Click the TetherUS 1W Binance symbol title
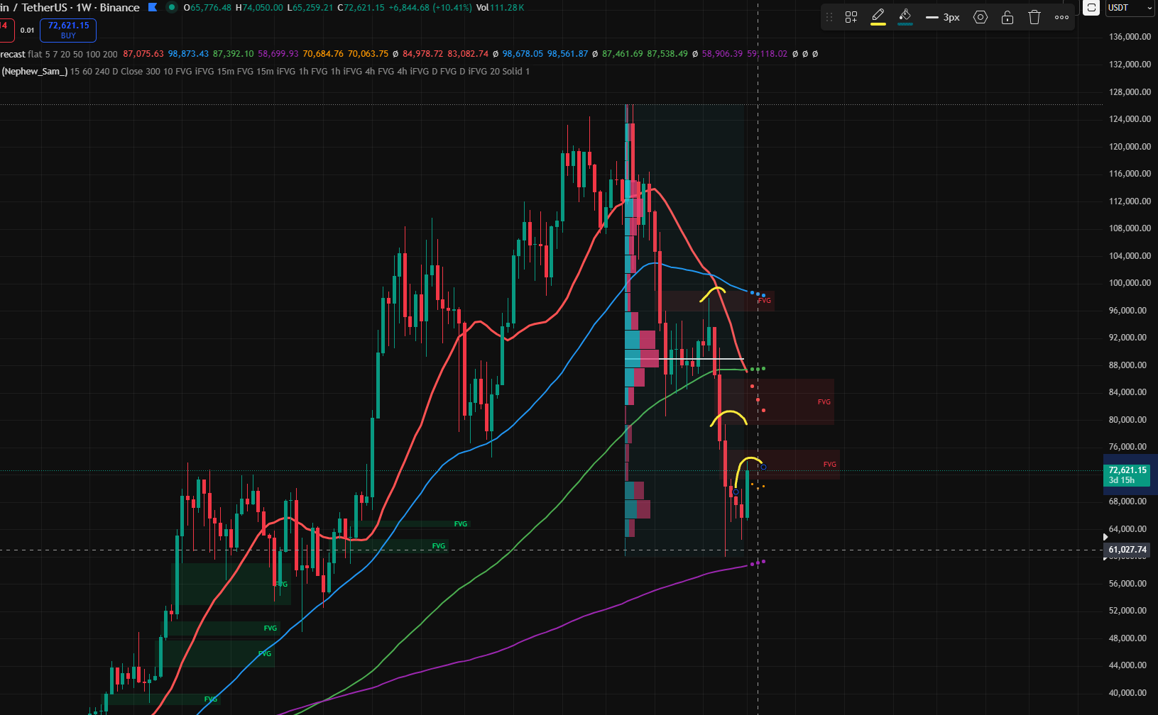The height and width of the screenshot is (715, 1158). (71, 8)
